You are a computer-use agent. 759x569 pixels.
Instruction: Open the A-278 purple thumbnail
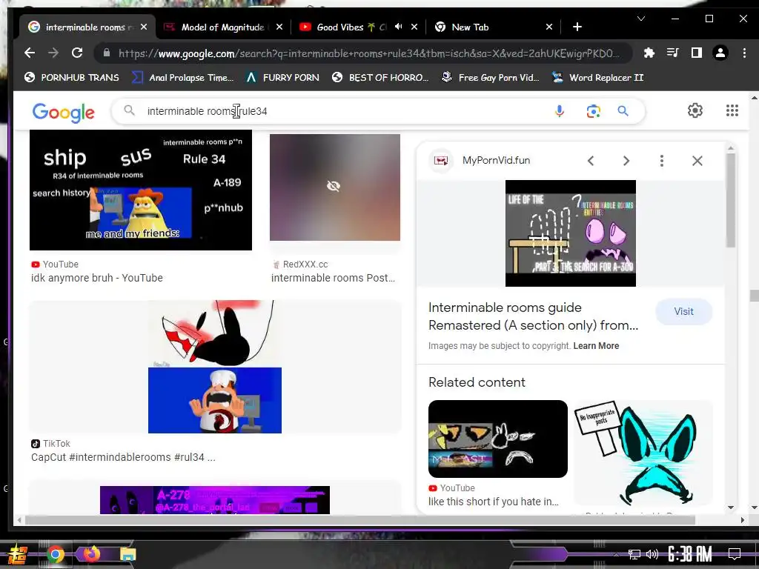point(214,500)
